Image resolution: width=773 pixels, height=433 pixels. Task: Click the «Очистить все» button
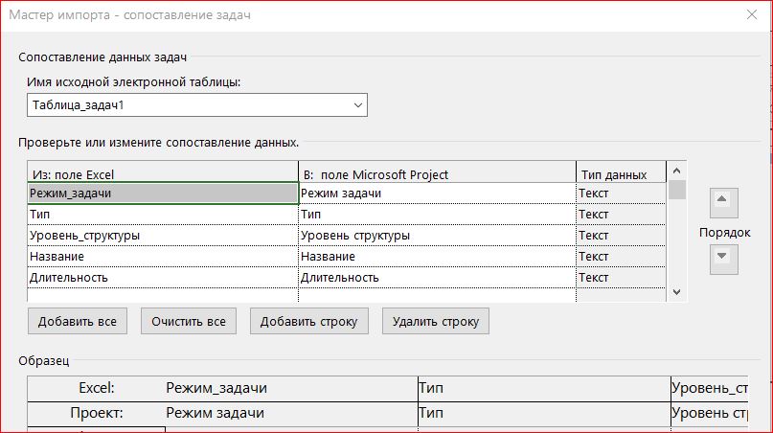pyautogui.click(x=189, y=321)
